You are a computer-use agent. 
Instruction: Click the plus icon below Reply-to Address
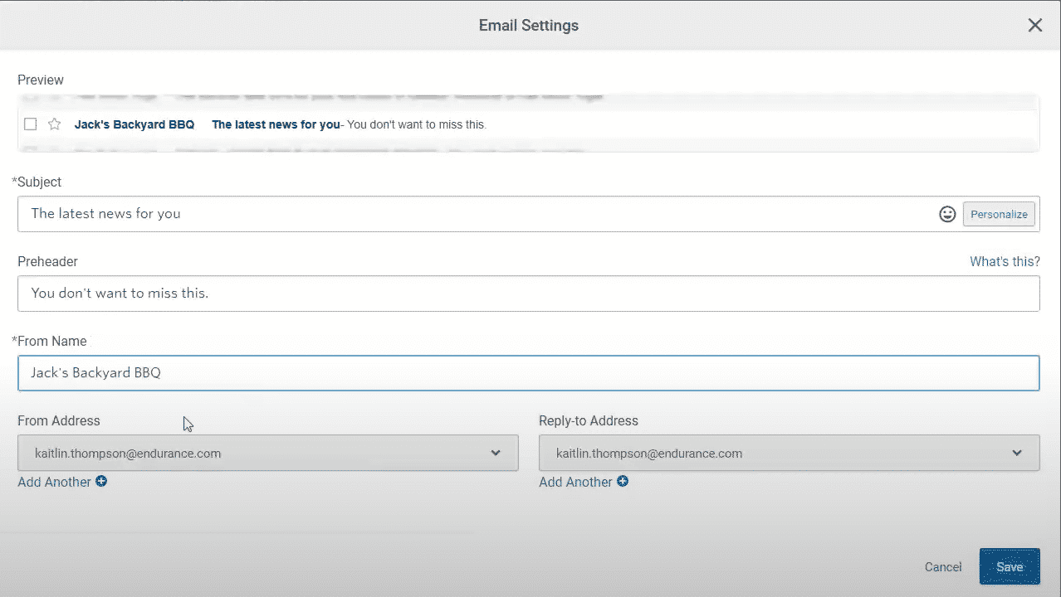(x=623, y=482)
